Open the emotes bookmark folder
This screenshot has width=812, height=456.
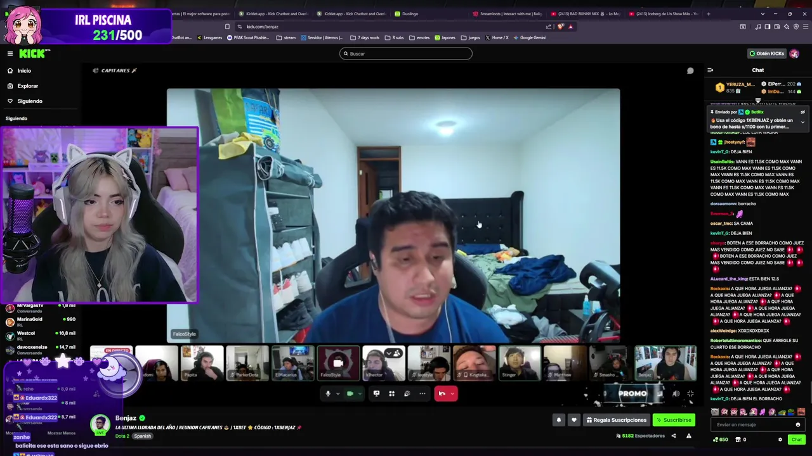point(420,37)
